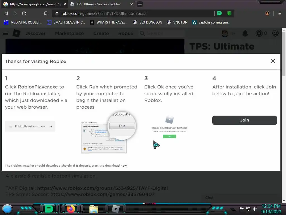Open the Robux menu item

click(126, 34)
